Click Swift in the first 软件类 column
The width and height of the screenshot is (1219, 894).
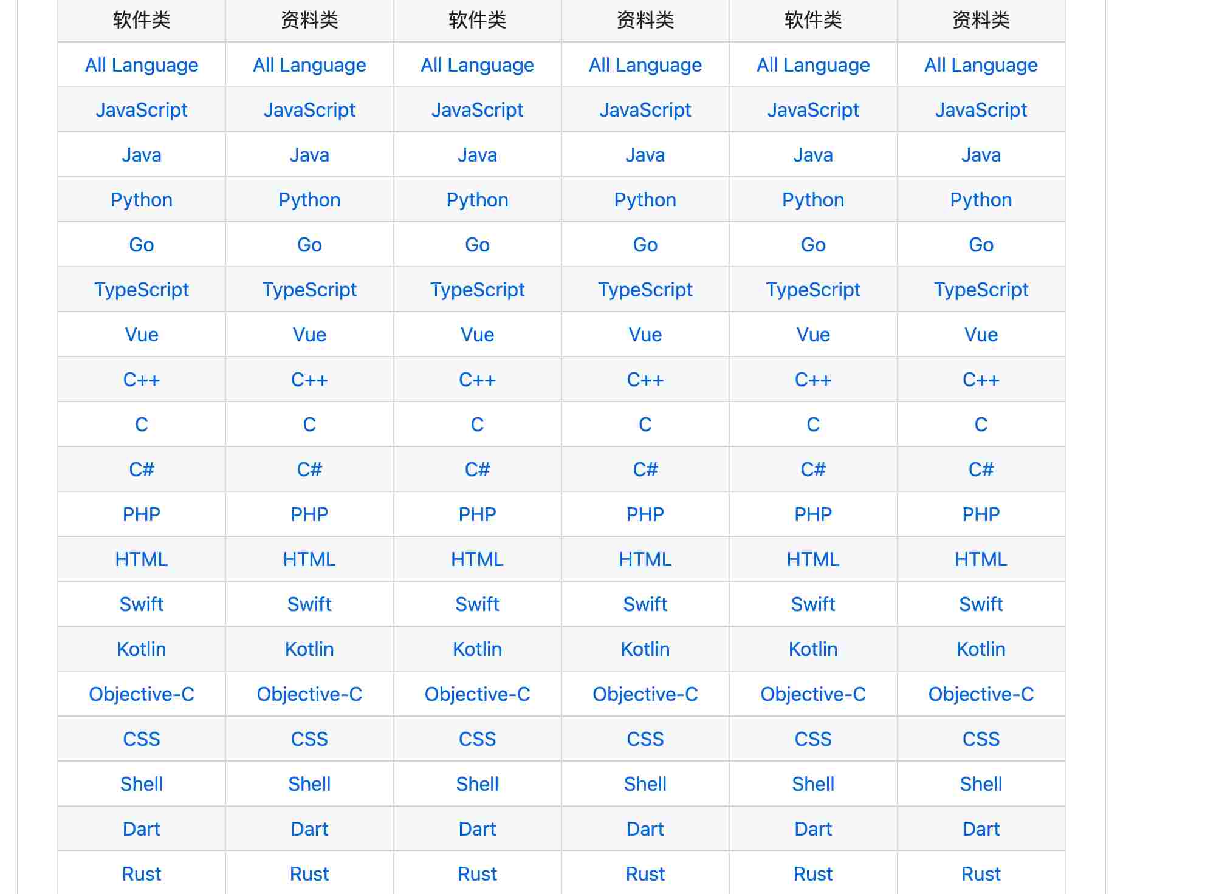[x=142, y=604]
